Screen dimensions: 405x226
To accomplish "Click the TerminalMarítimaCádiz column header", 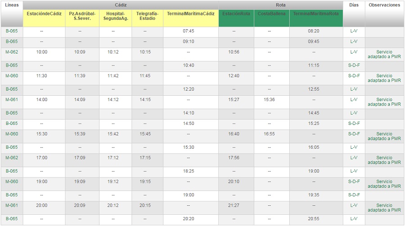I will 191,14.
